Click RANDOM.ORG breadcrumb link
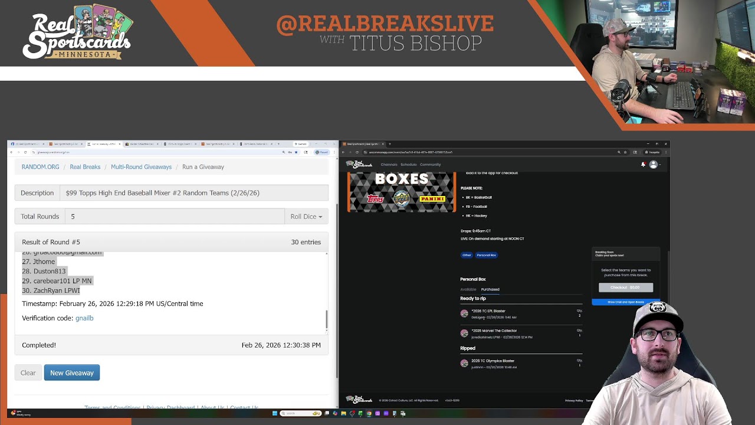The image size is (755, 425). [40, 167]
